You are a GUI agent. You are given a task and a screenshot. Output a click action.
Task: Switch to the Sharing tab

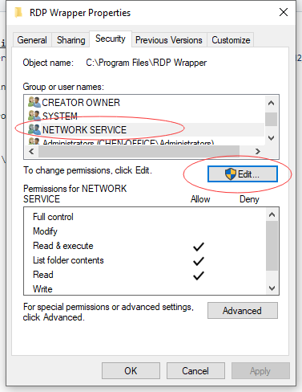point(70,40)
